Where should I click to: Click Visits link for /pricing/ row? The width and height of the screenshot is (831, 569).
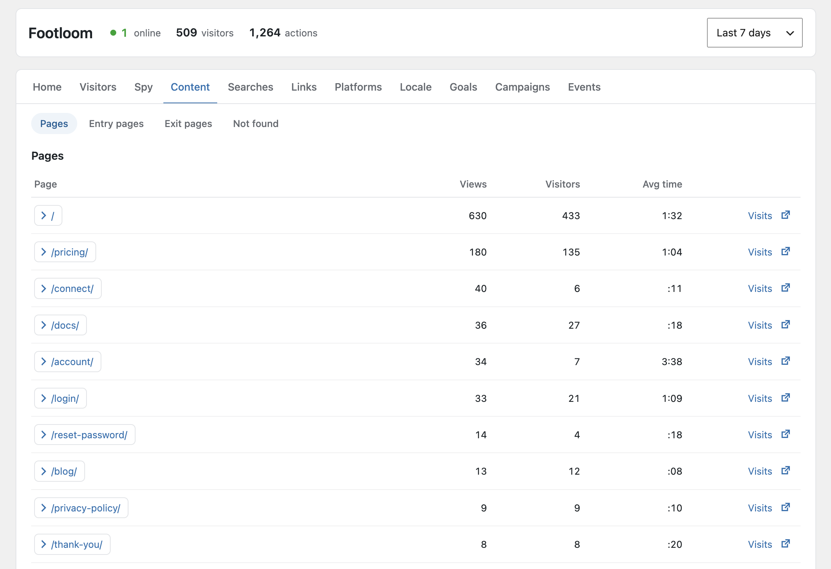click(x=760, y=252)
